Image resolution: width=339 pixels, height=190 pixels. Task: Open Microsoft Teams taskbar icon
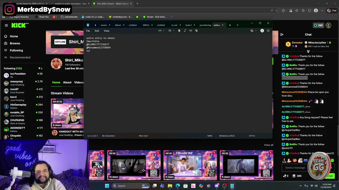[x=162, y=186]
